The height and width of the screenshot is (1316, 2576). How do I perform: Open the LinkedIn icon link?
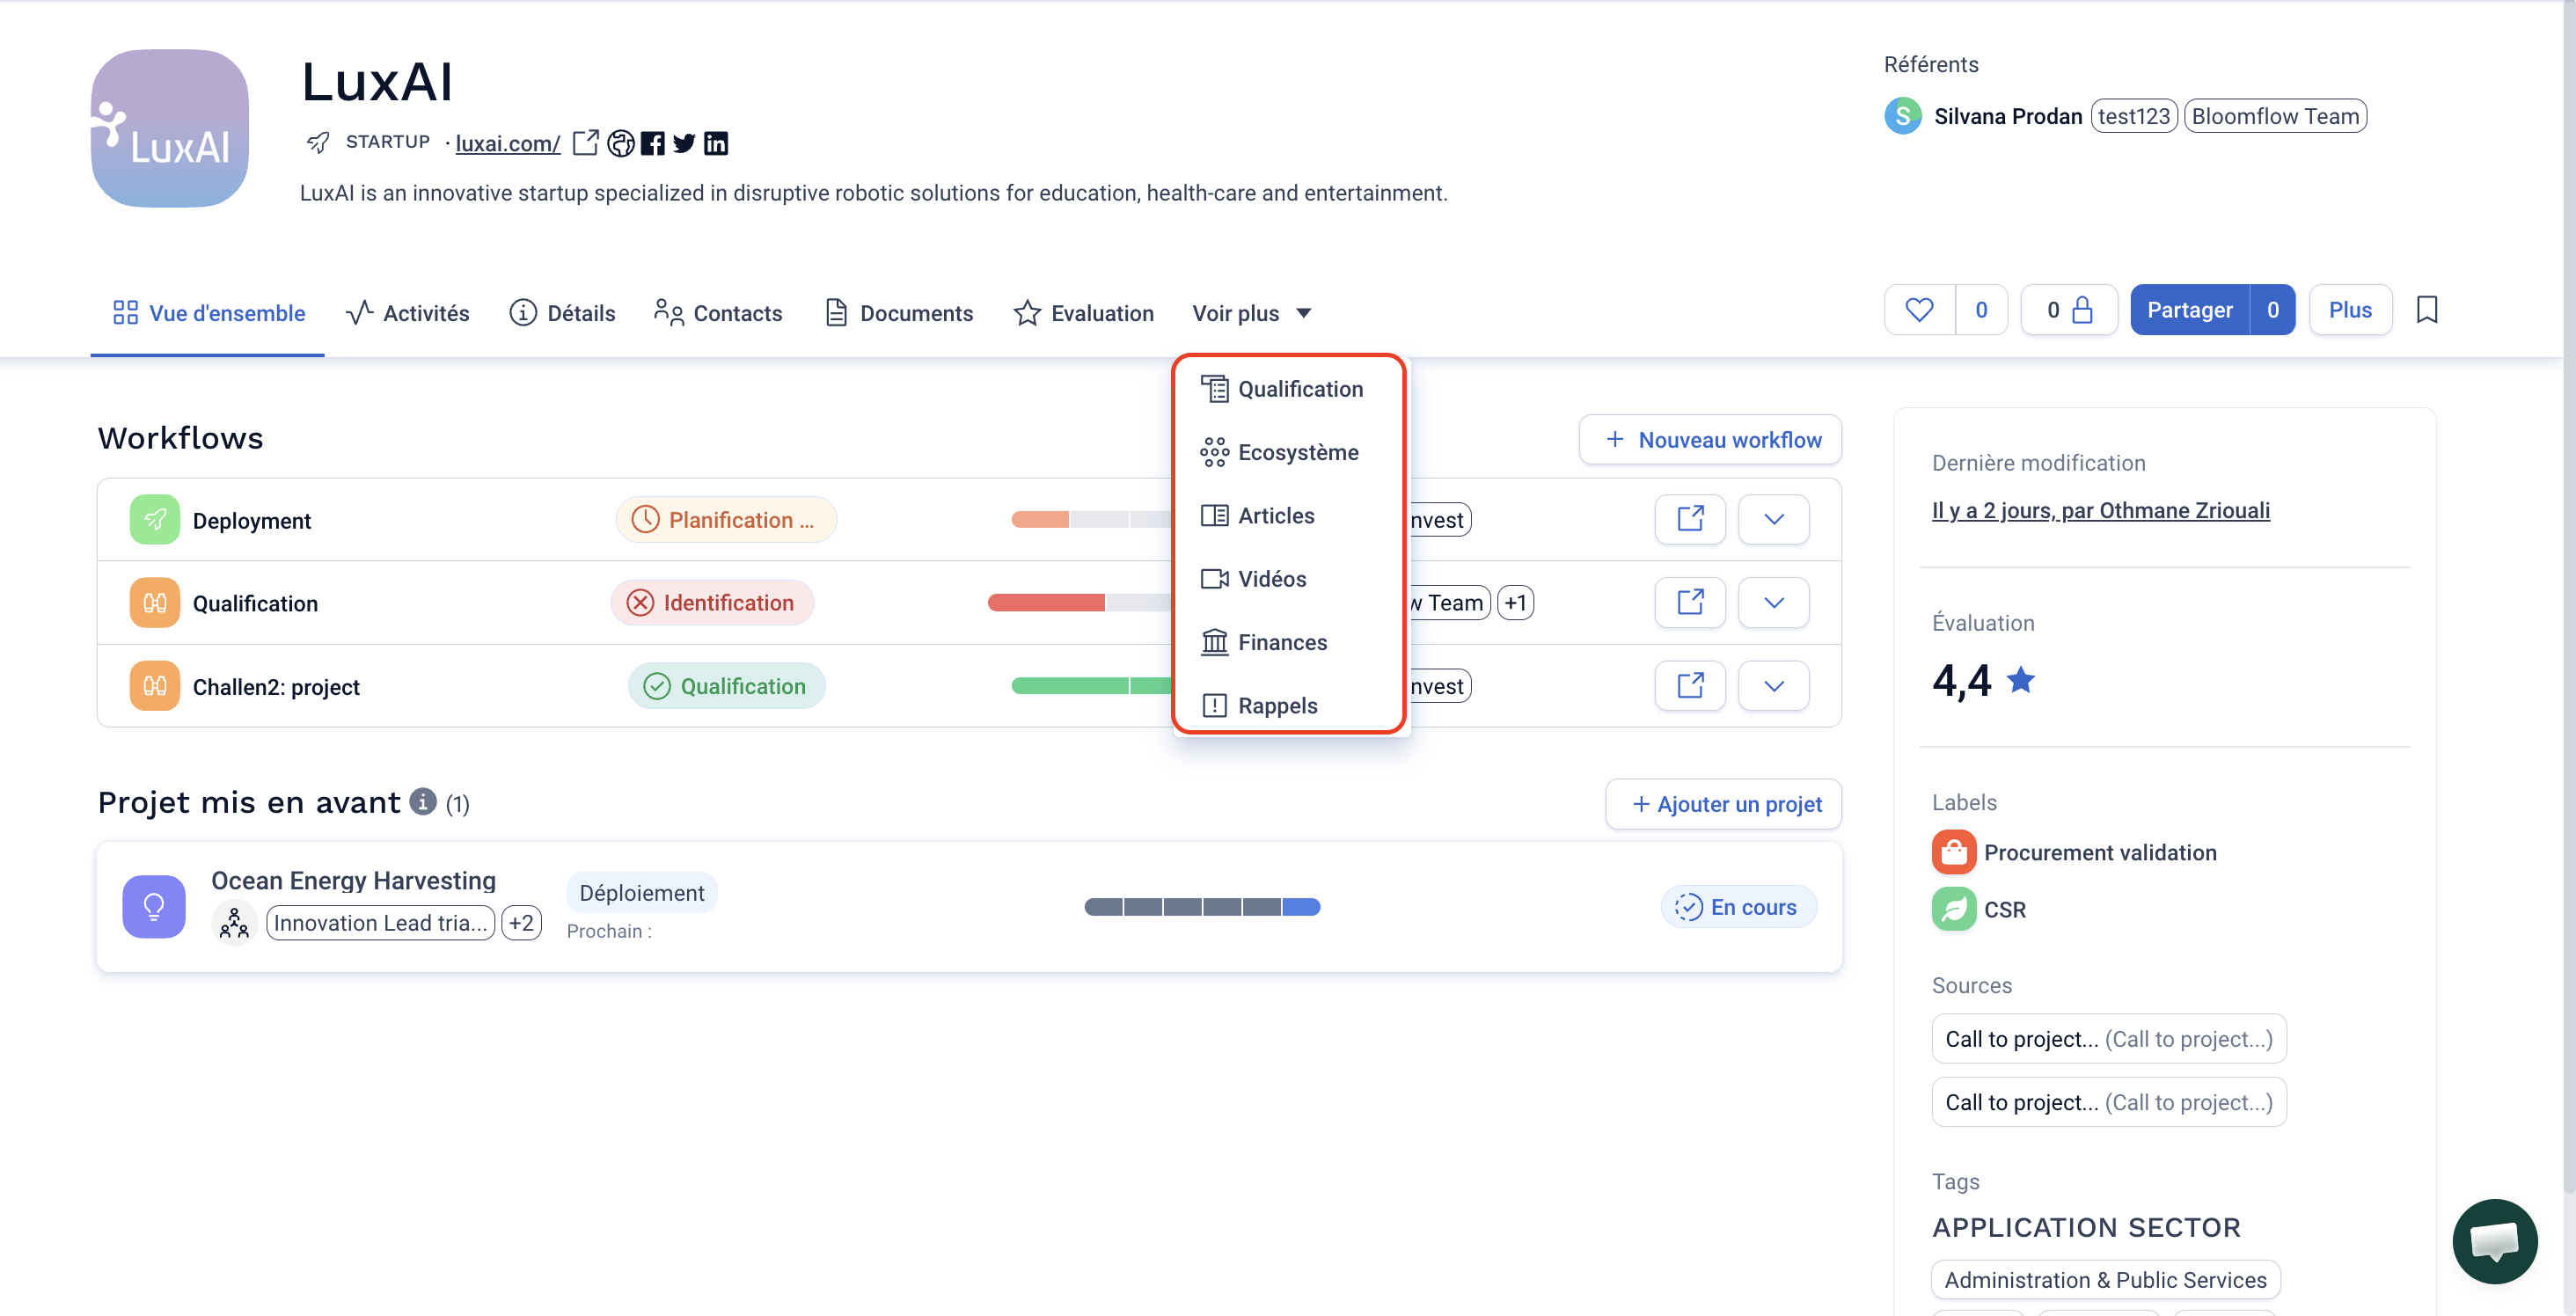716,144
